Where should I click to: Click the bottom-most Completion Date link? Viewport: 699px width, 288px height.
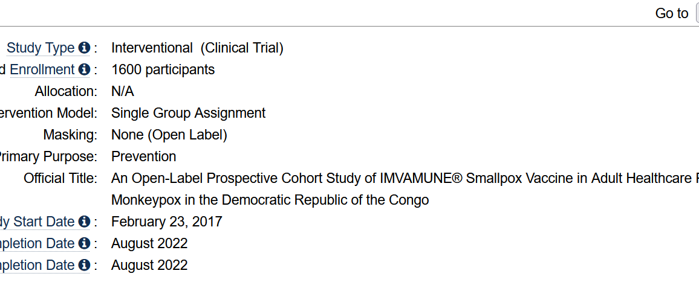point(37,265)
